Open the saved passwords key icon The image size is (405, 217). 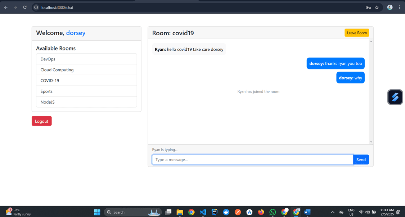point(368,7)
